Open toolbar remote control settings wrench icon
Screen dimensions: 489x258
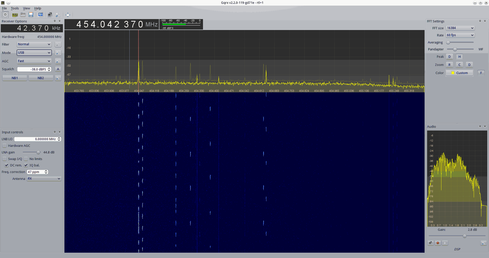[58, 15]
